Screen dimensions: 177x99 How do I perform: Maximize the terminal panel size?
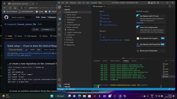[171, 61]
